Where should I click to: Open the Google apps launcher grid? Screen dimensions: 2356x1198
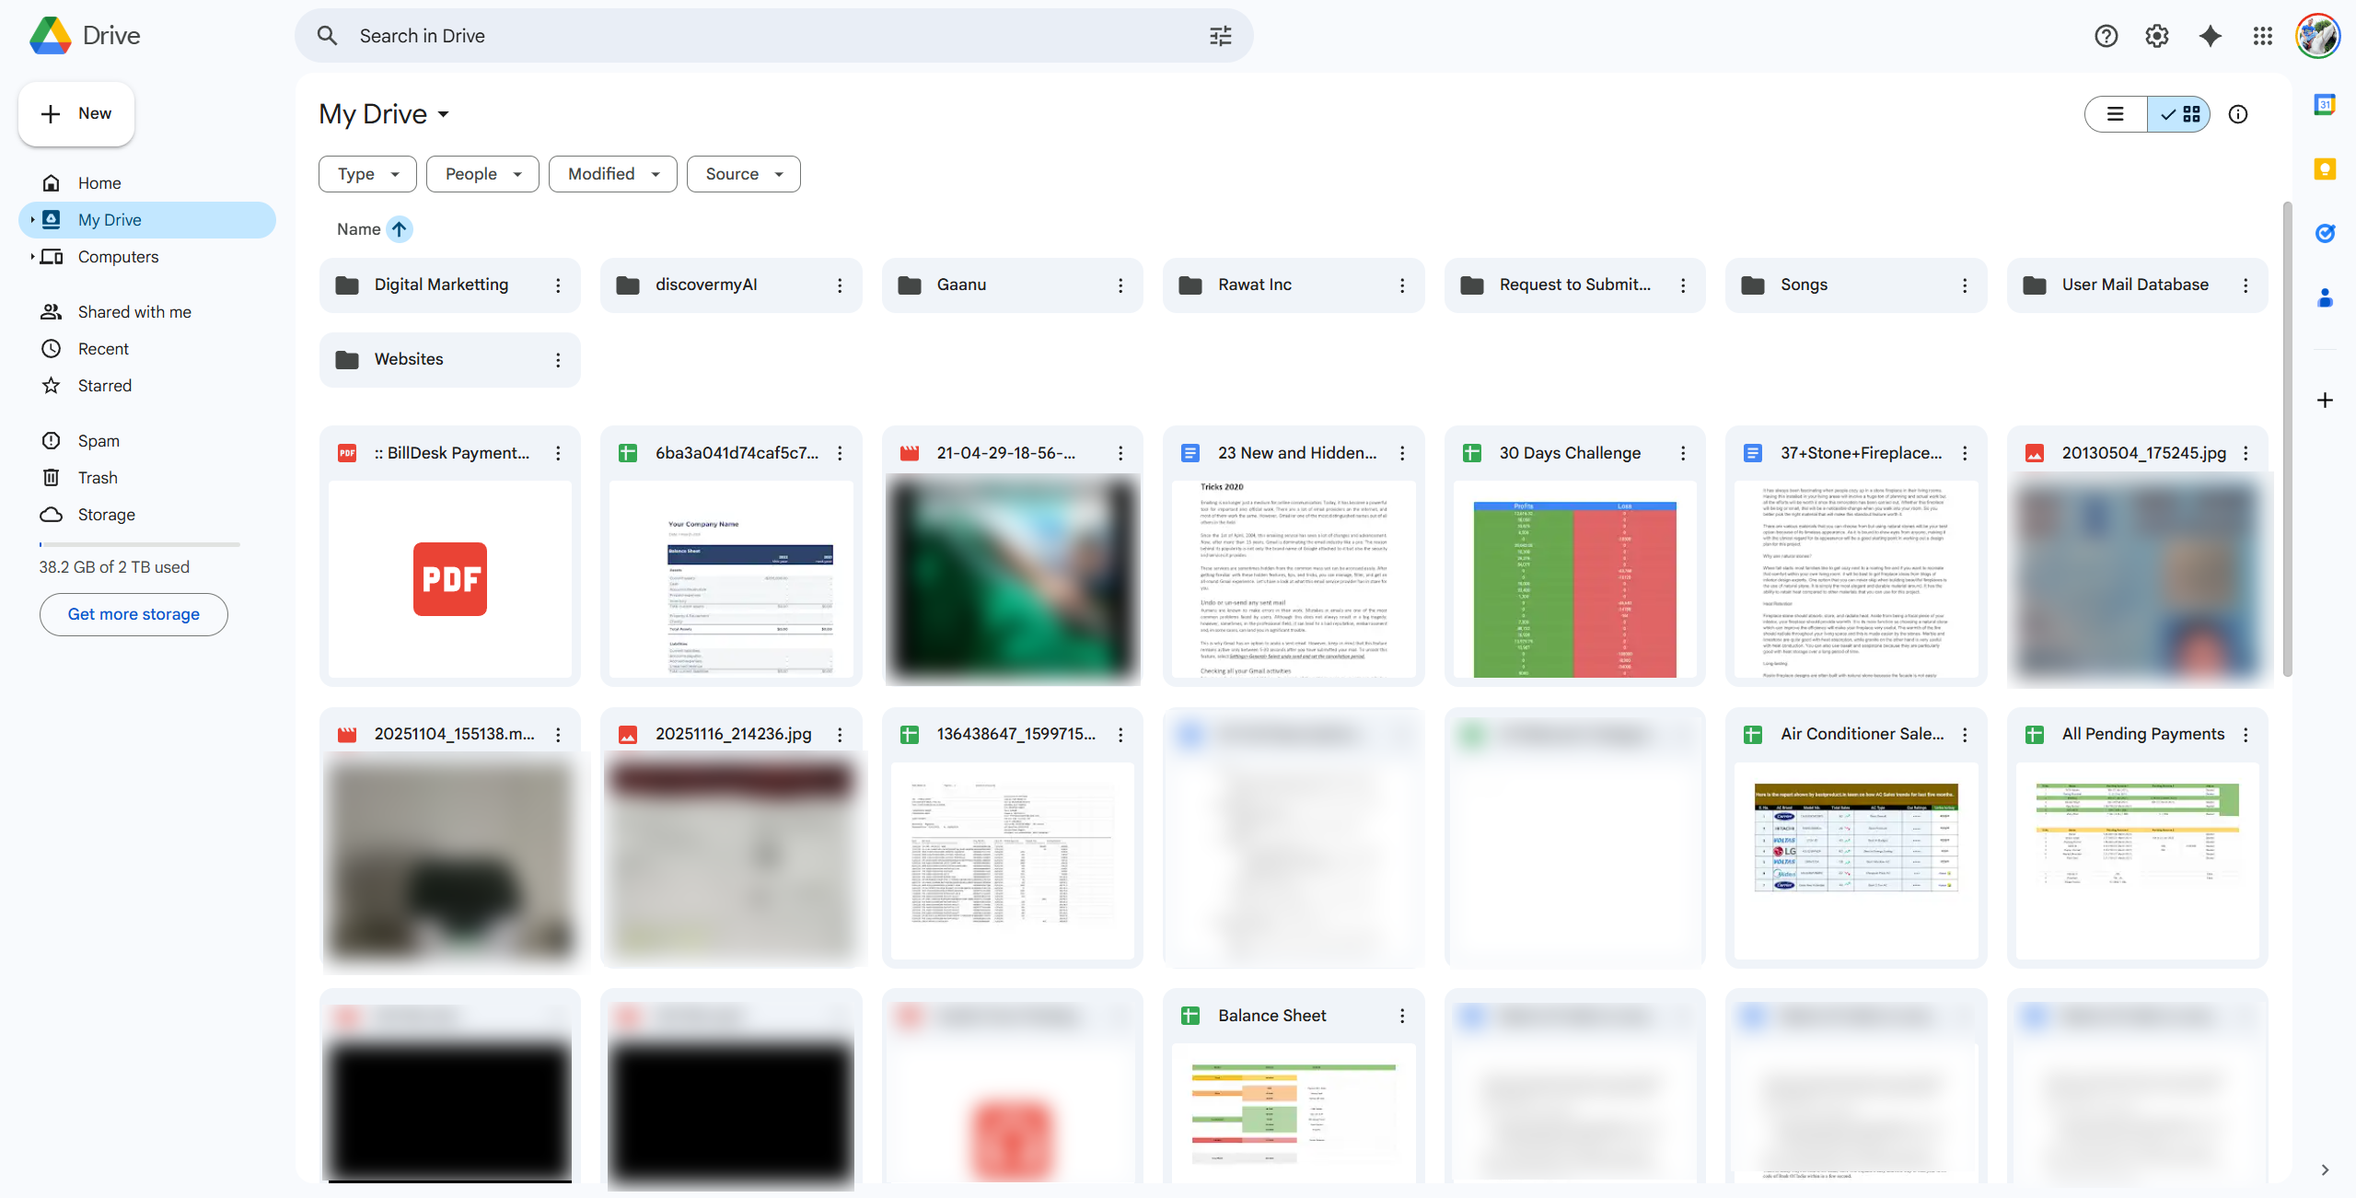coord(2263,36)
